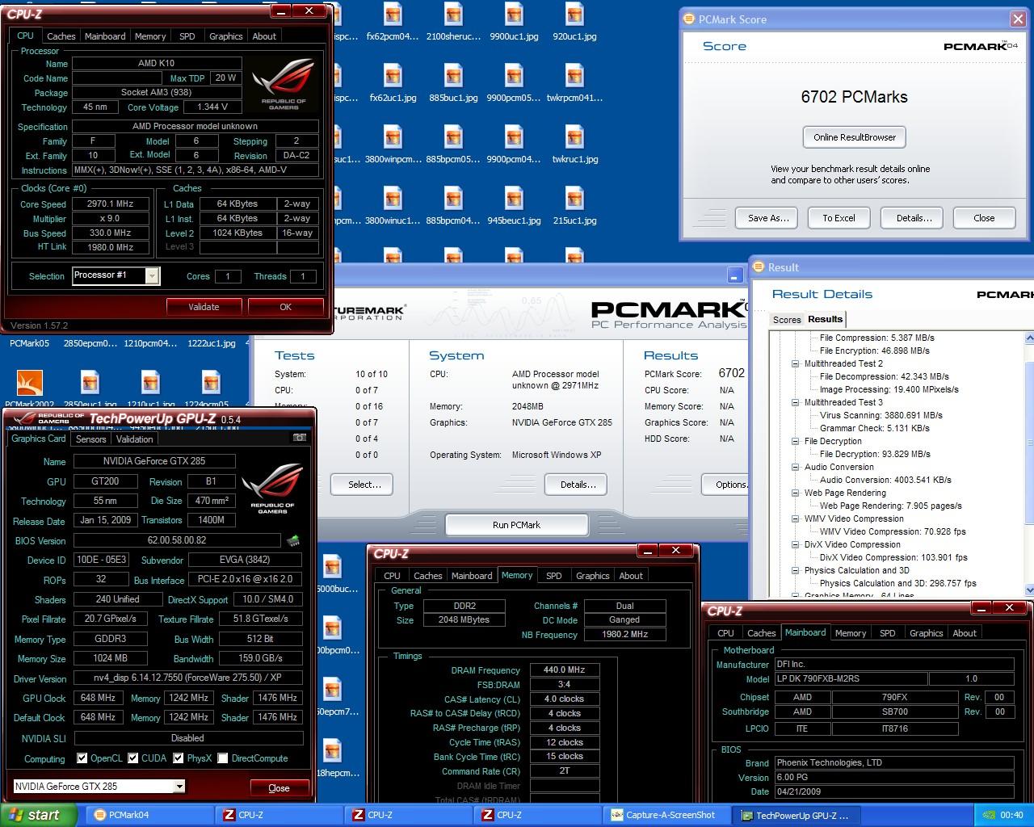This screenshot has height=827, width=1034.
Task: Select the 215uc1.jpg desktop icon
Action: coord(574,206)
